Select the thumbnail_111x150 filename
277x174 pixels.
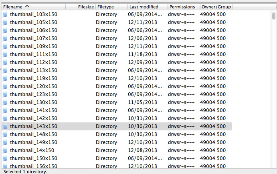click(34, 54)
